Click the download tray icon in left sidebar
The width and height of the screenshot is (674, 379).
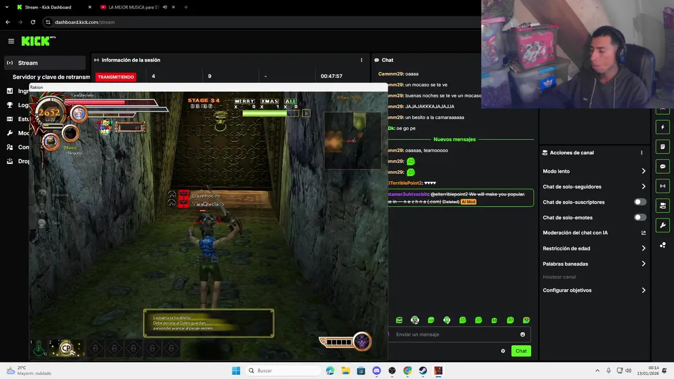(x=9, y=161)
